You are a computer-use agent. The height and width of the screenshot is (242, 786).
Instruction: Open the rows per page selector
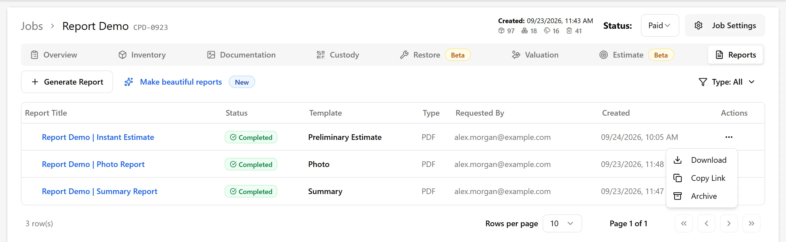[x=562, y=223]
